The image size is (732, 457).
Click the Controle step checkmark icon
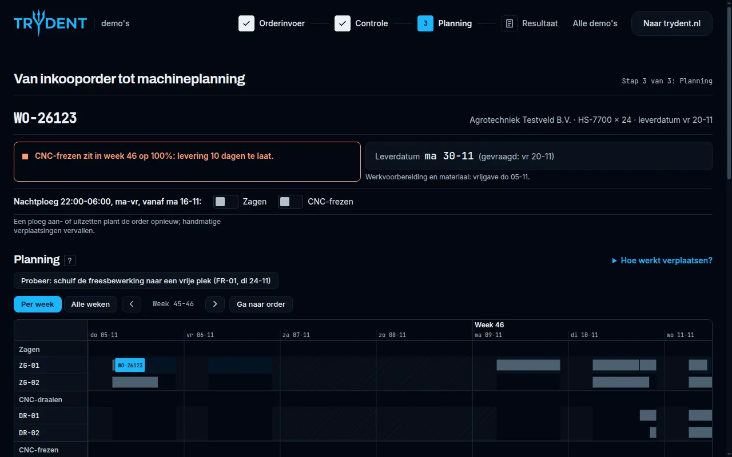click(343, 23)
